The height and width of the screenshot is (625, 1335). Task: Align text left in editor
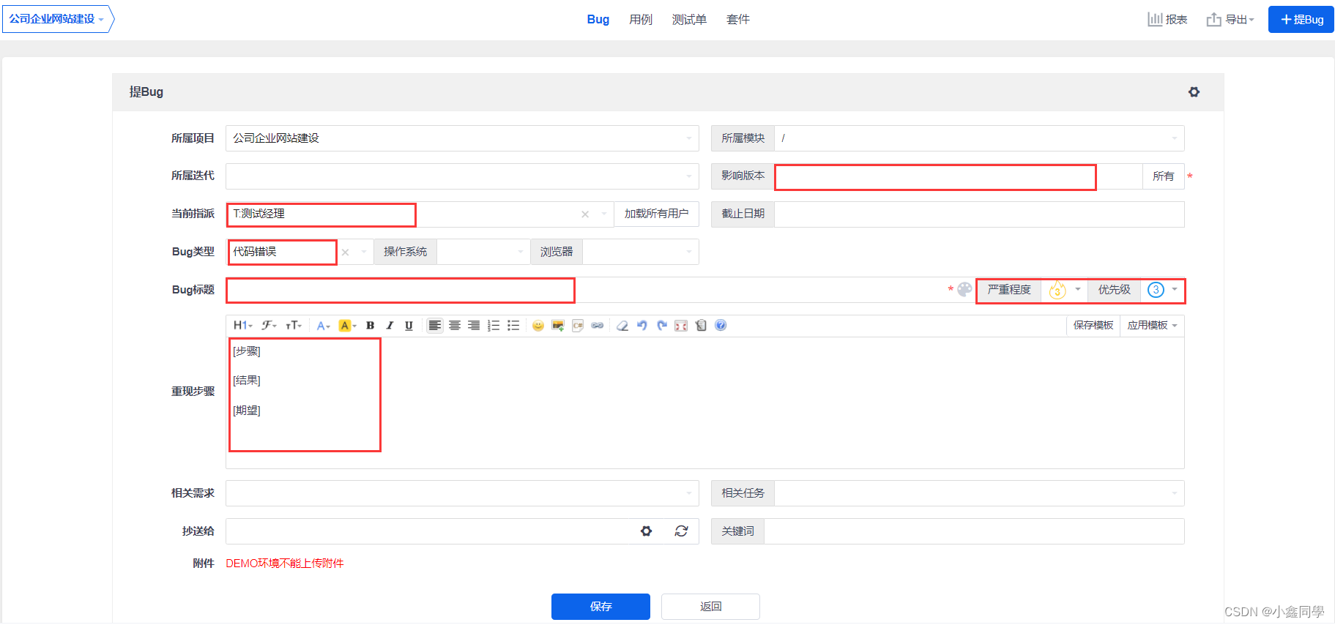[x=435, y=326]
